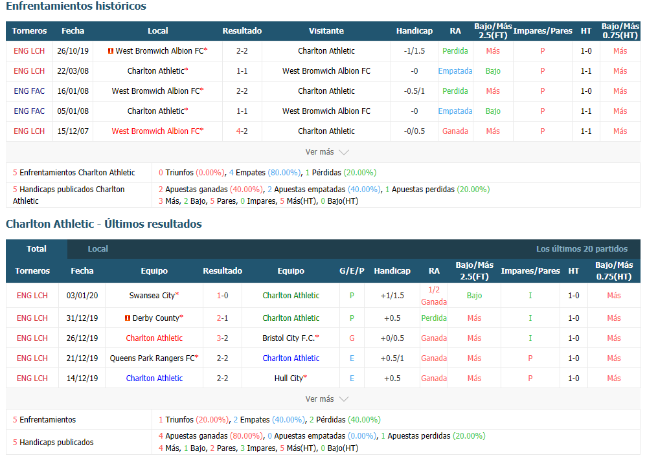647x460 pixels.
Task: Open West Bromwich Albion FC in 16/01/08 match
Action: coord(156,91)
